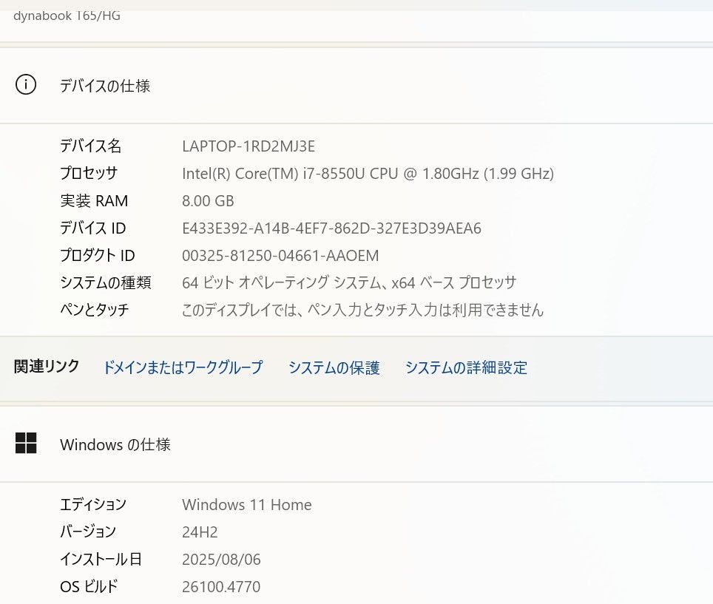The height and width of the screenshot is (604, 713).
Task: Select the プロダクト ID value
Action: (280, 255)
